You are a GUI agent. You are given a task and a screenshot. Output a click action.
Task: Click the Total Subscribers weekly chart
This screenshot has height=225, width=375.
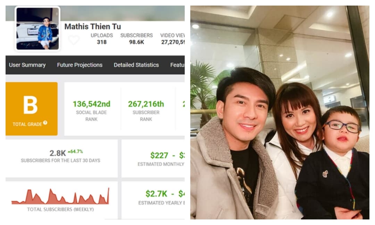point(60,196)
